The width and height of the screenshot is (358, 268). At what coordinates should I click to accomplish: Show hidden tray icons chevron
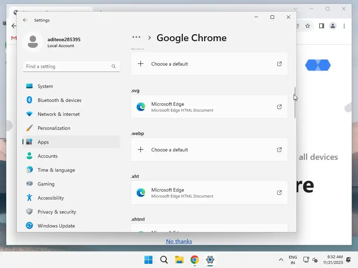281,260
